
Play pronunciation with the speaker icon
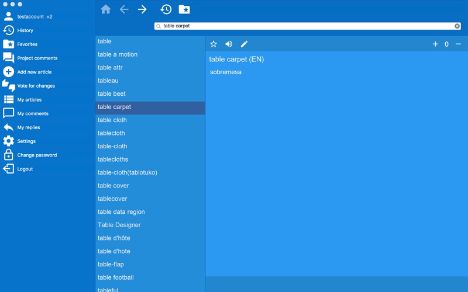click(229, 44)
